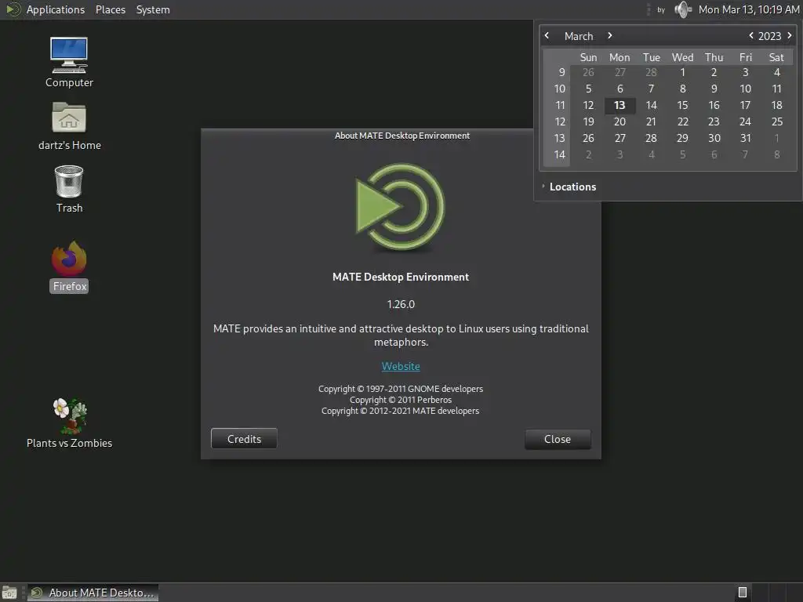Click the Close button in About dialog
The width and height of the screenshot is (803, 602).
(558, 439)
